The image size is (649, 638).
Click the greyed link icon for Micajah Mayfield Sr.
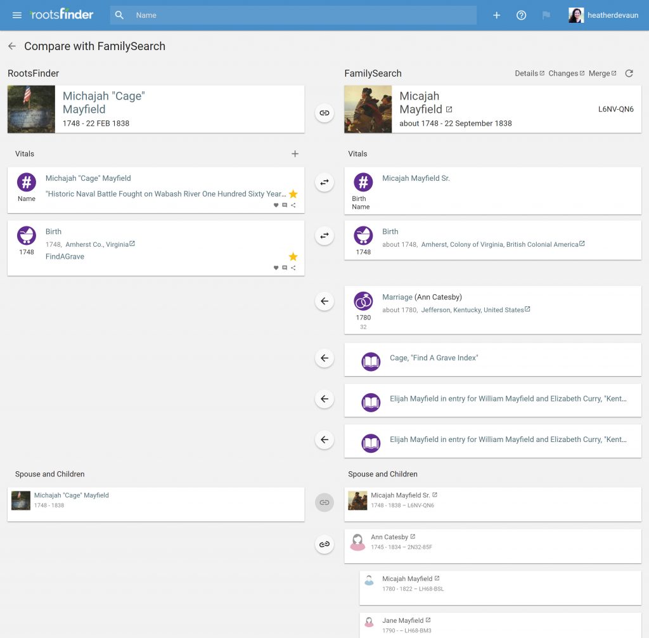click(324, 502)
